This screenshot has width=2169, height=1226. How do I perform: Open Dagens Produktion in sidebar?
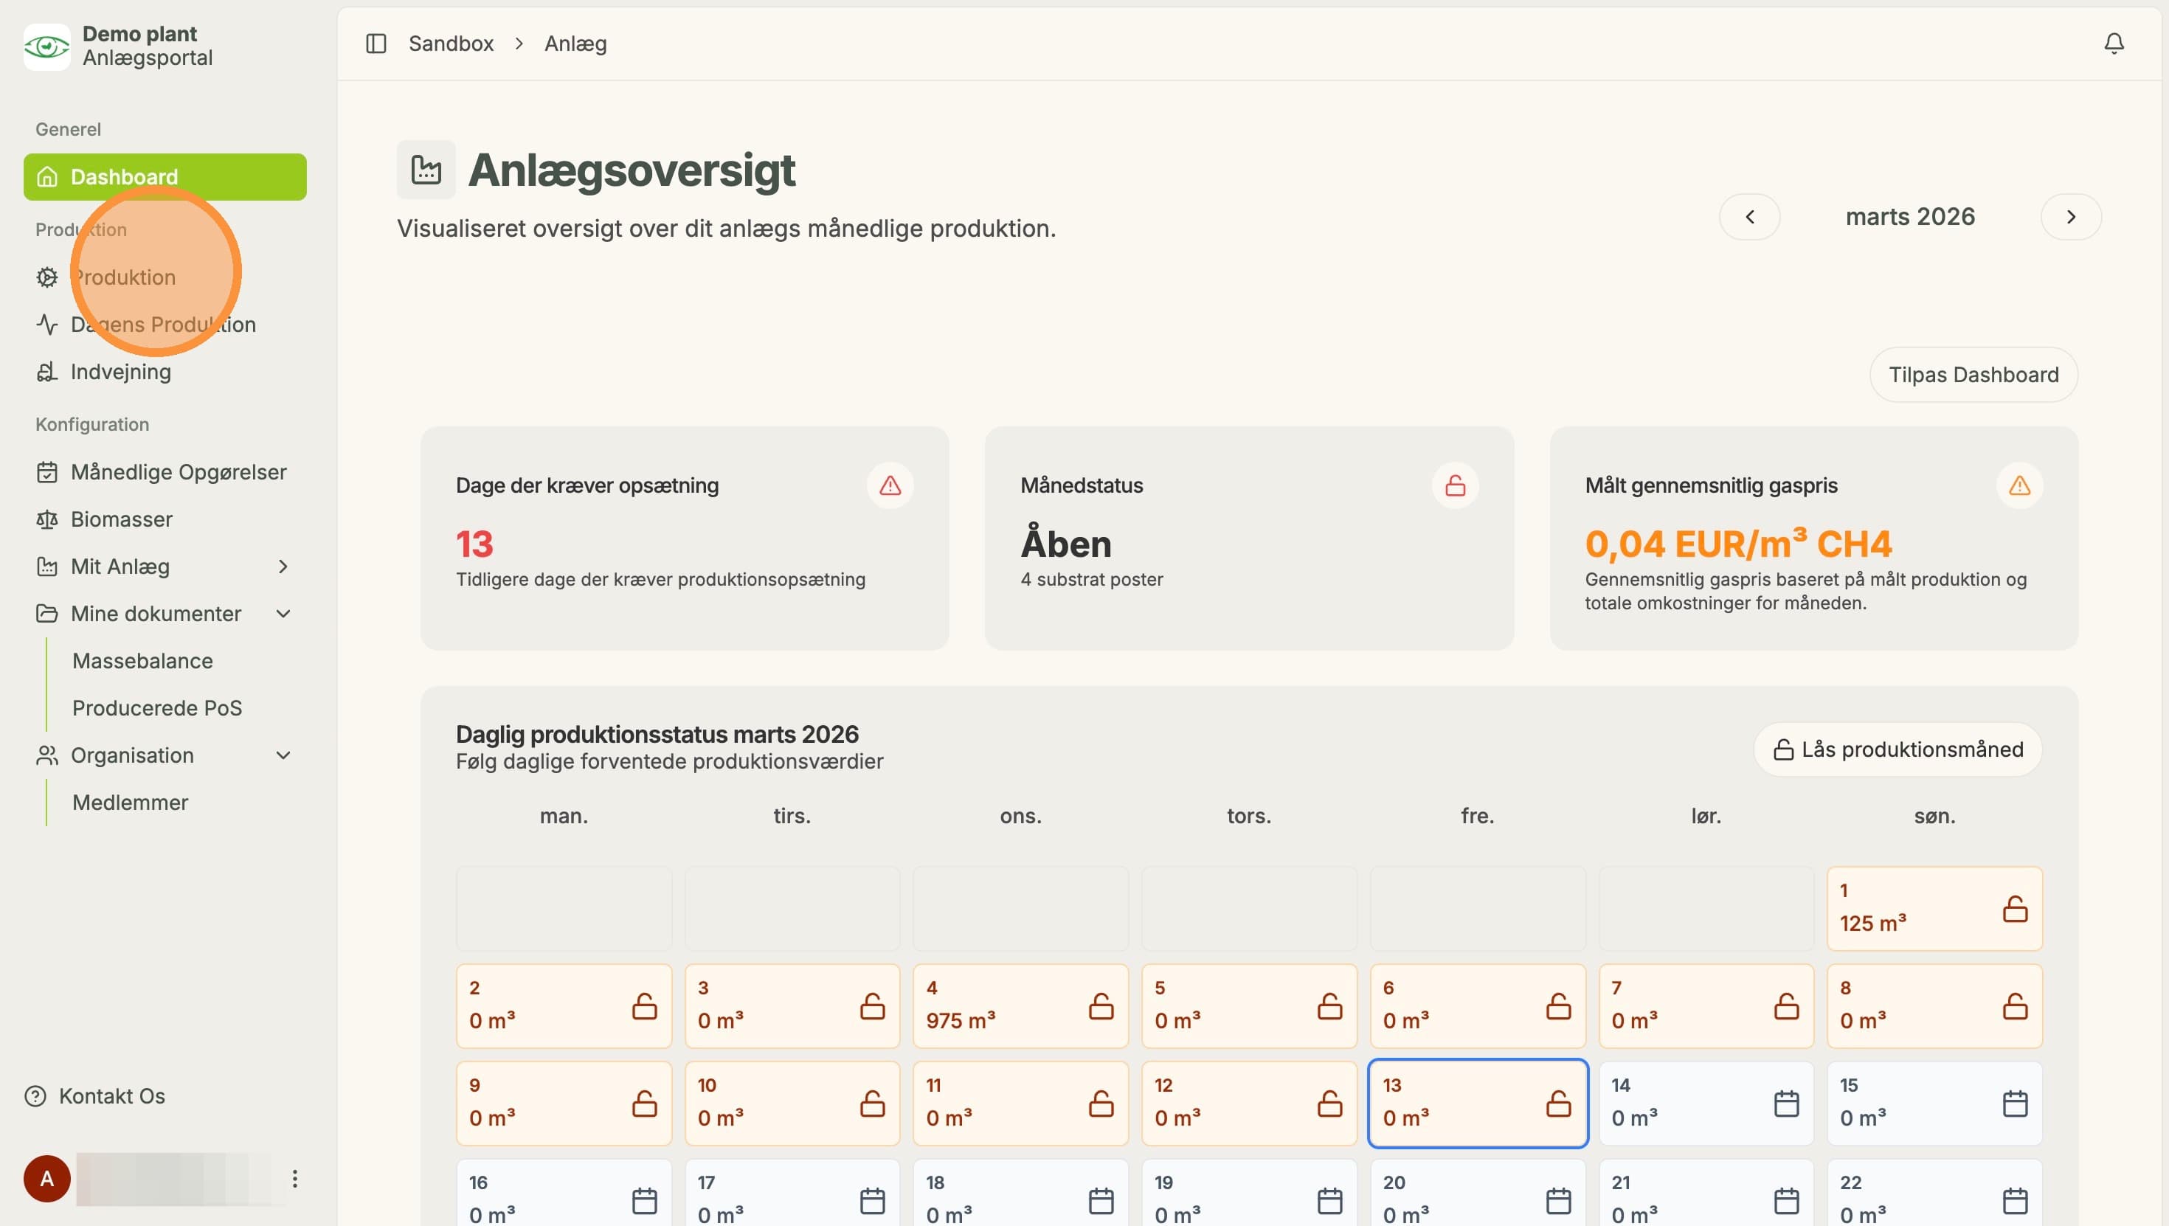click(x=165, y=324)
